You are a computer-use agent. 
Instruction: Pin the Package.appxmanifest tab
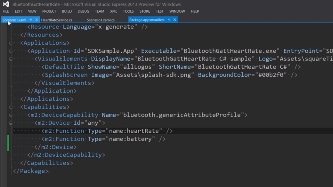point(169,20)
